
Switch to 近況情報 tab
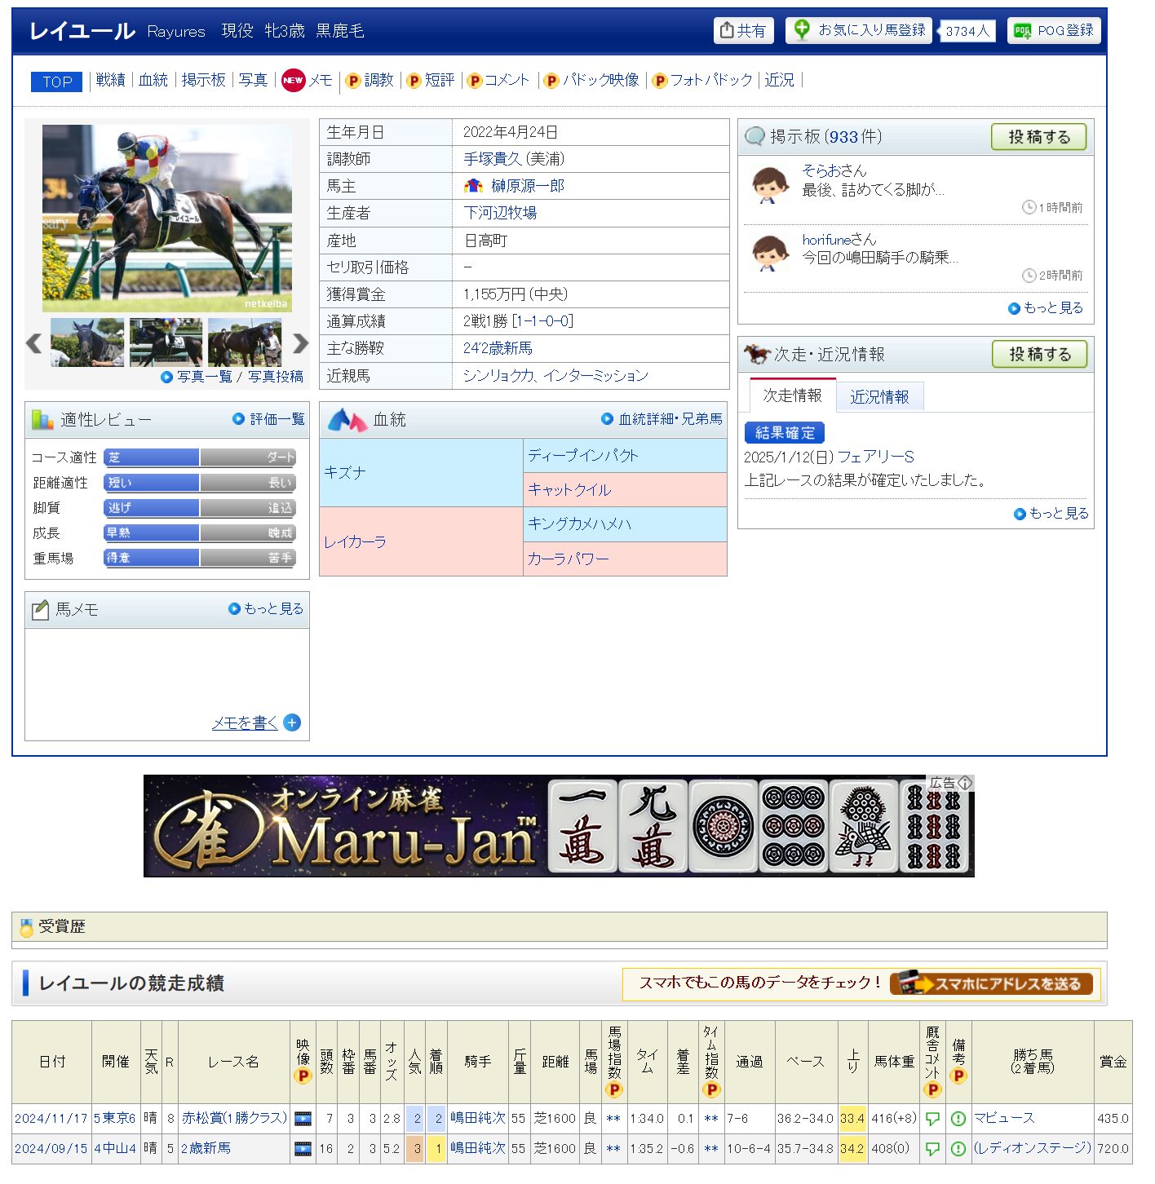coord(878,397)
